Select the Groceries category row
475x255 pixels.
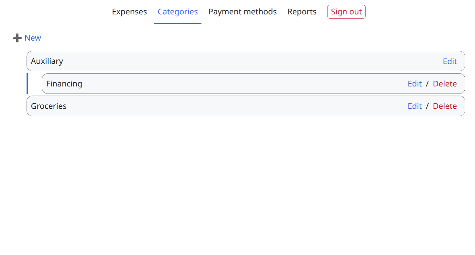[x=246, y=106]
